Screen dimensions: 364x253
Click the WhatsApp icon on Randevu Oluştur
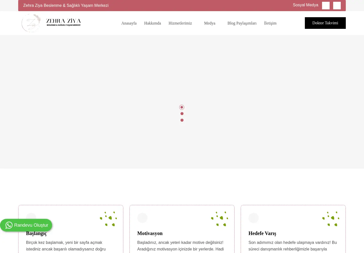coord(9,225)
